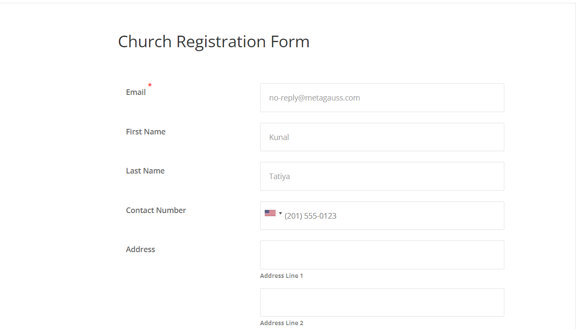576x329 pixels.
Task: Focus the Address Line 1 input box
Action: pyautogui.click(x=382, y=255)
